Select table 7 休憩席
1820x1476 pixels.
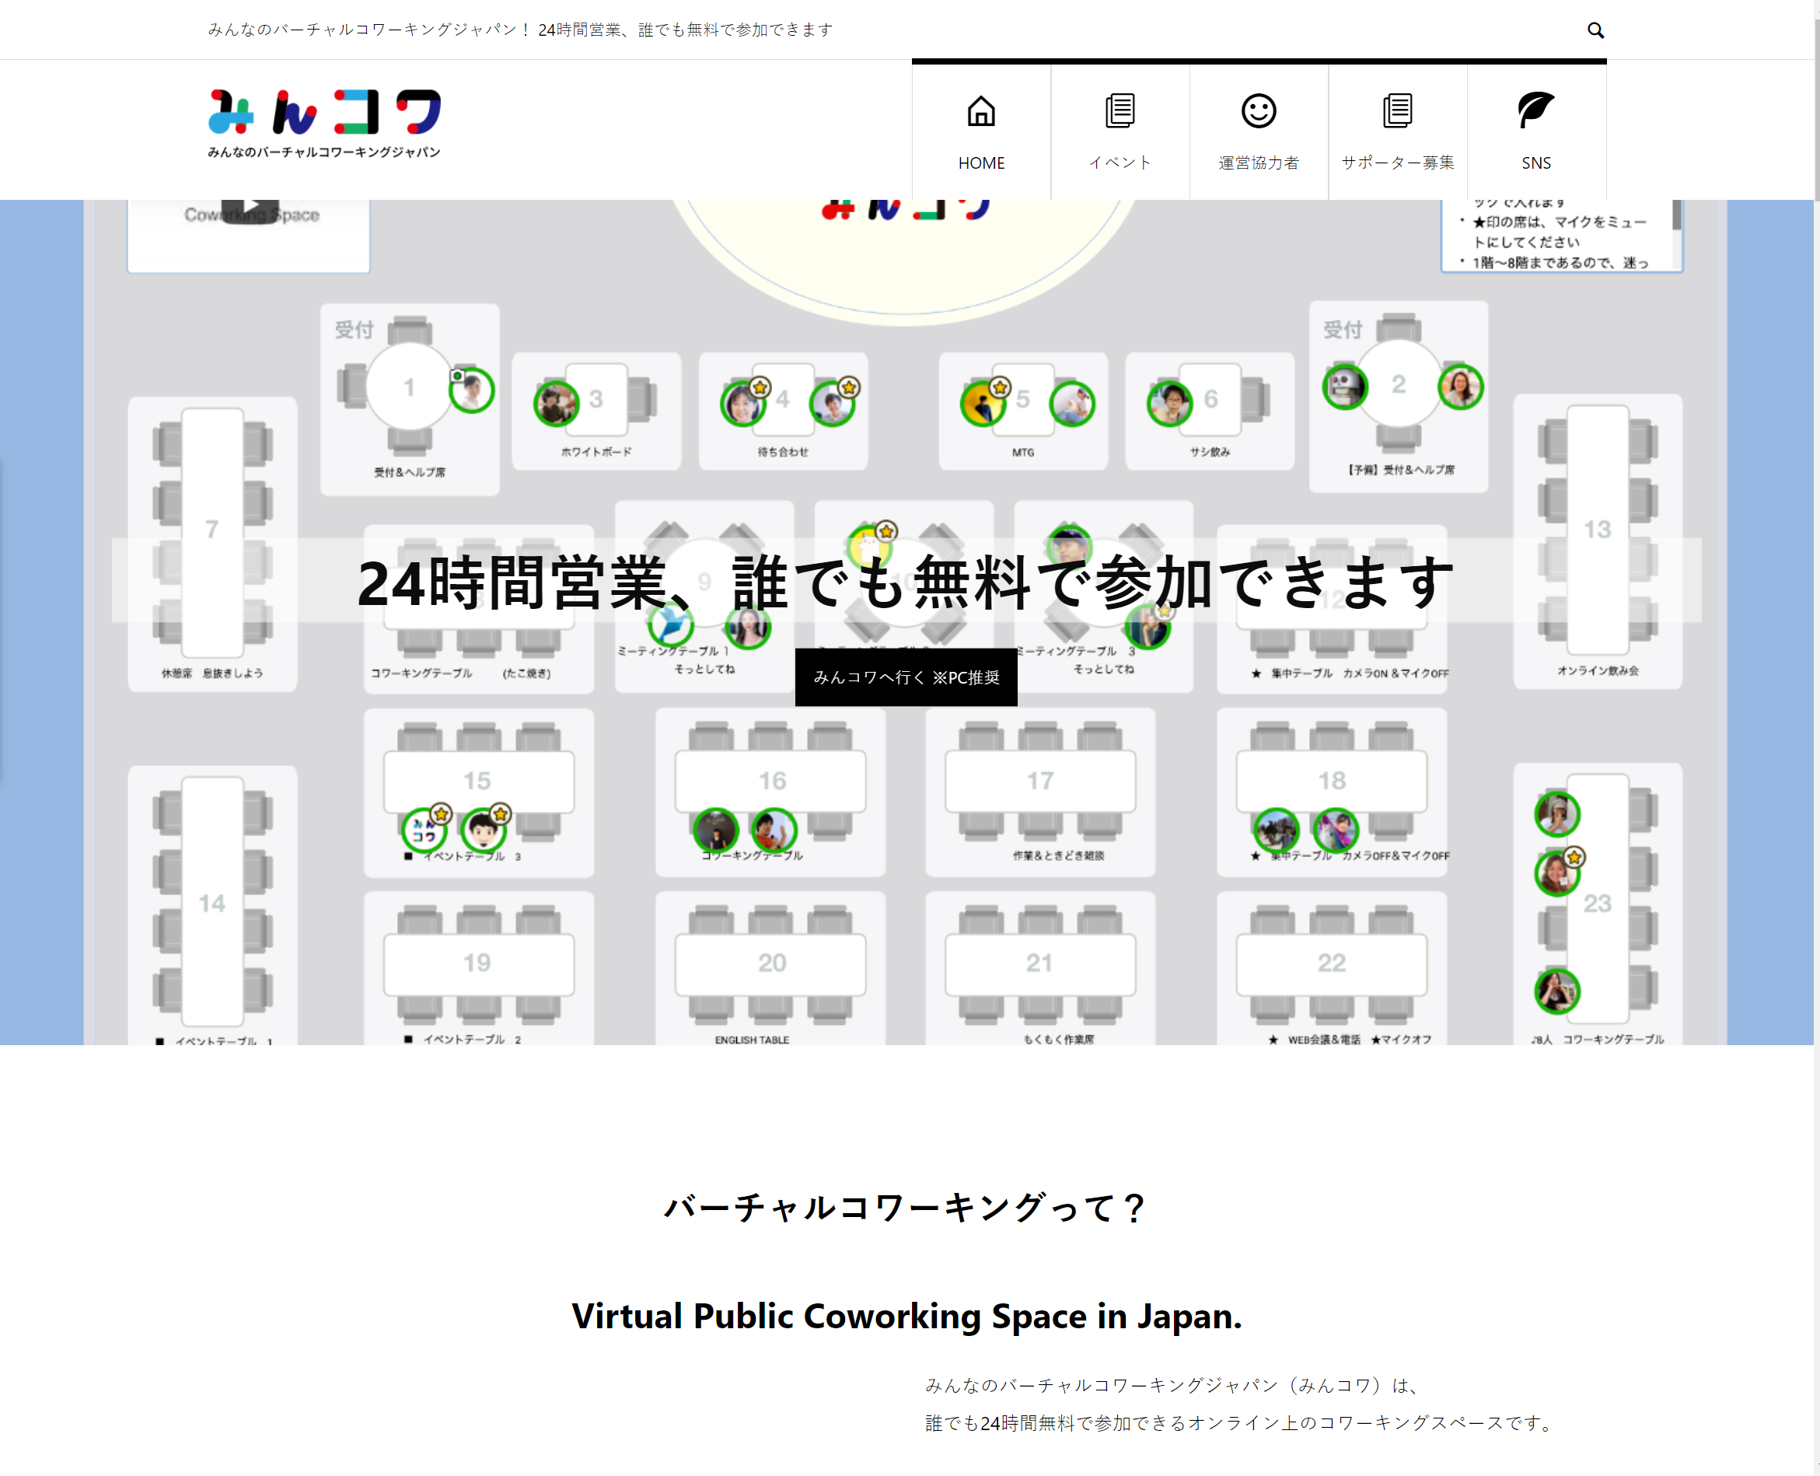point(212,544)
